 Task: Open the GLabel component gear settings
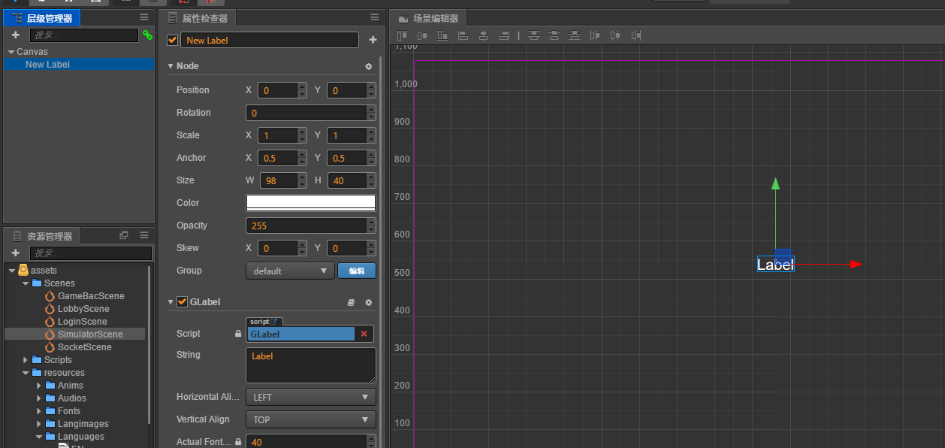click(x=369, y=302)
